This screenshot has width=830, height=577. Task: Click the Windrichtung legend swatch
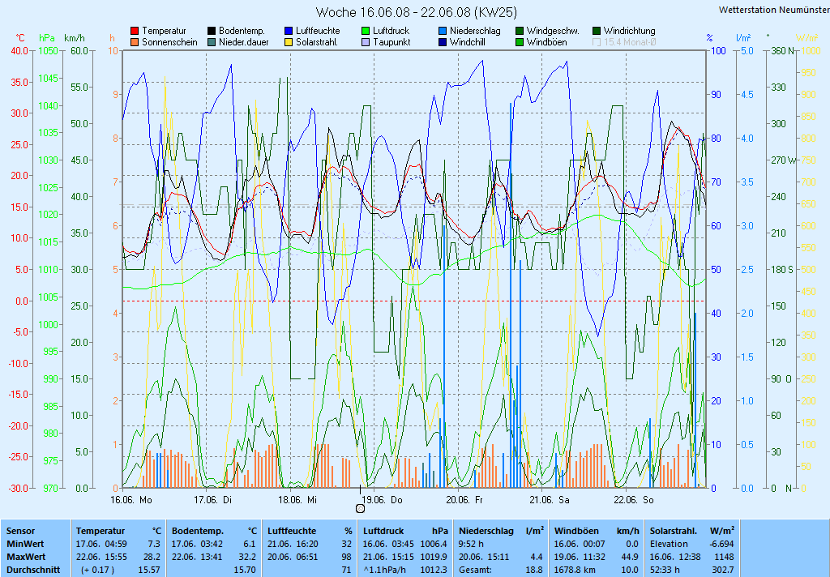[x=597, y=32]
